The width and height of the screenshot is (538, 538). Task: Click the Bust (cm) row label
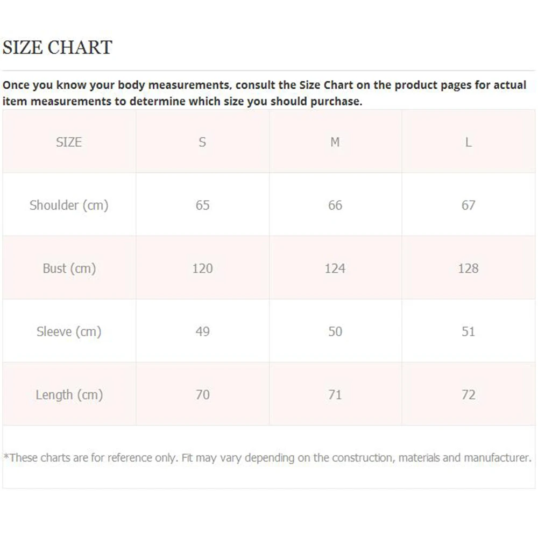[x=69, y=268]
